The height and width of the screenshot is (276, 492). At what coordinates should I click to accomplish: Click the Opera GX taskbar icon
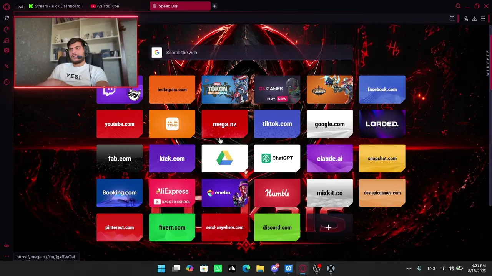click(303, 268)
